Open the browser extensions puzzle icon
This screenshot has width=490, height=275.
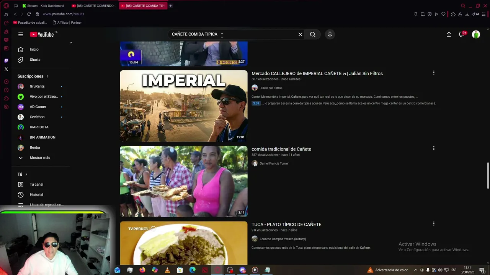click(453, 14)
